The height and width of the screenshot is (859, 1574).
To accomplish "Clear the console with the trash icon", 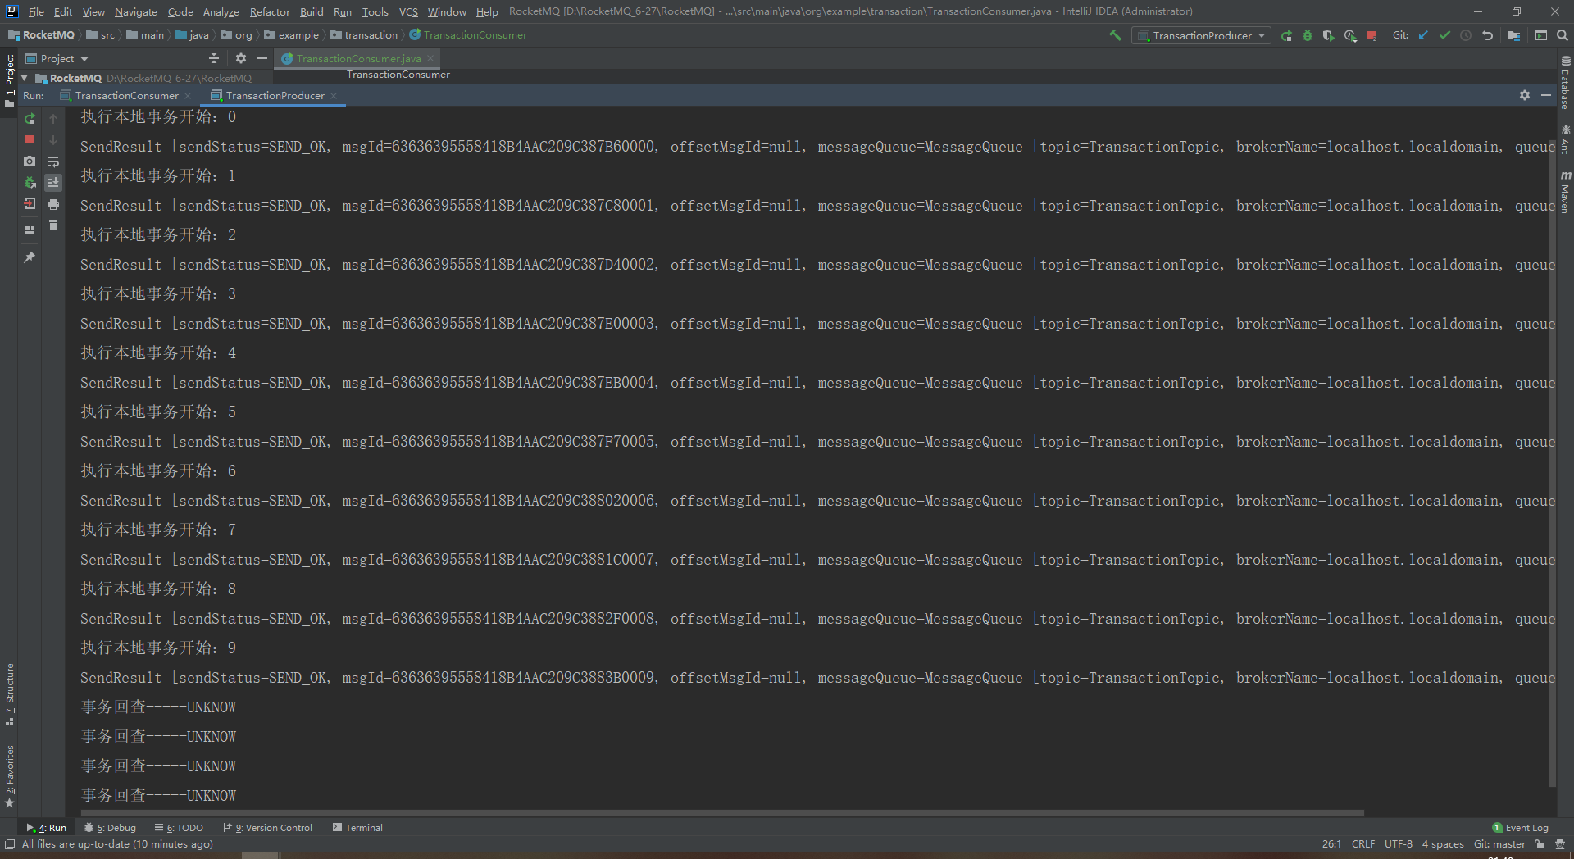I will click(x=53, y=225).
